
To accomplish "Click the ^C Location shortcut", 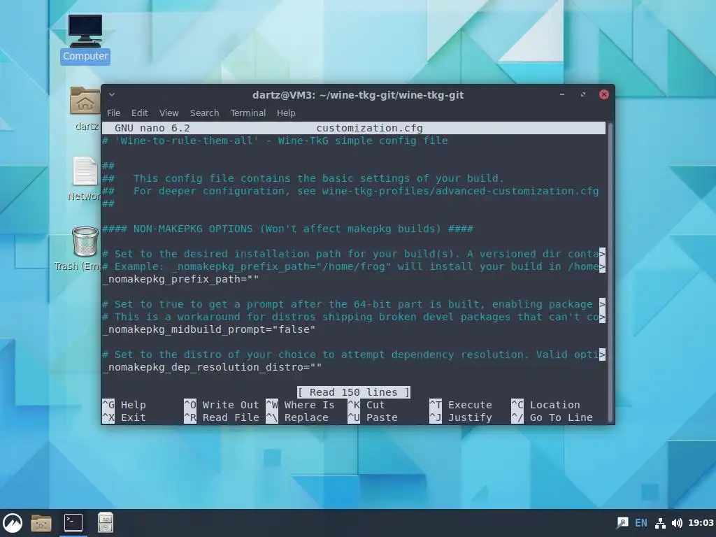I will (x=545, y=405).
